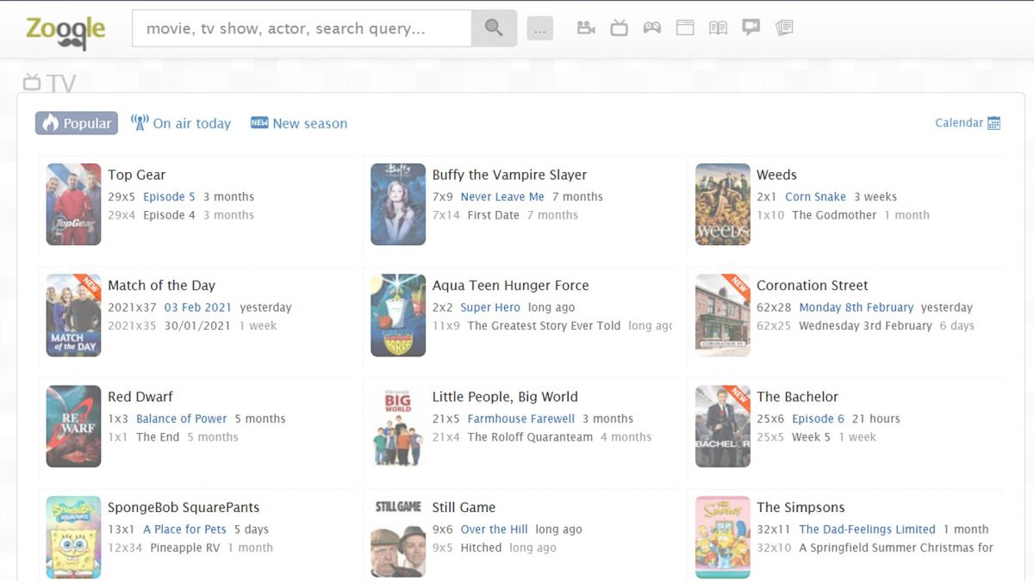
Task: Open Weeds Corn Snake episode link
Action: (815, 197)
